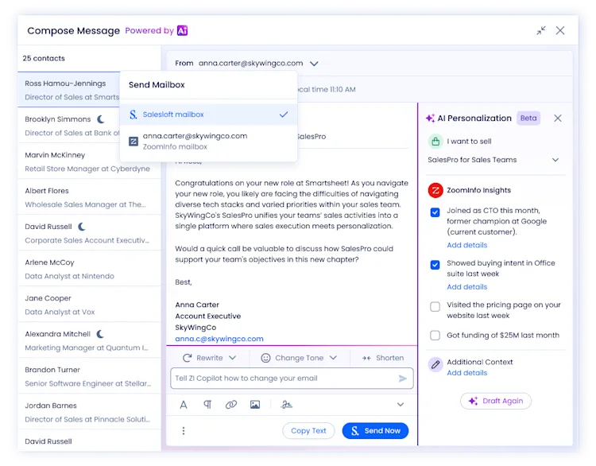The width and height of the screenshot is (596, 466).
Task: Collapse the Compose Message window
Action: coord(541,30)
